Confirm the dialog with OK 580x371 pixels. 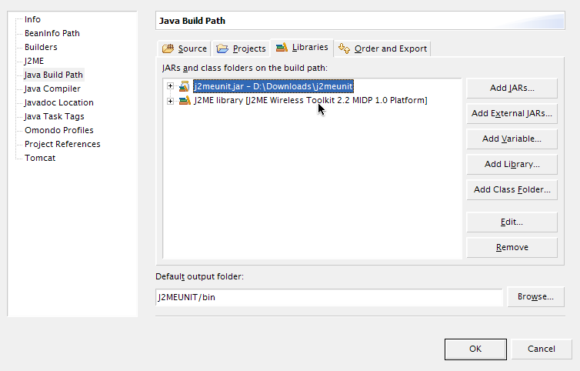[475, 349]
